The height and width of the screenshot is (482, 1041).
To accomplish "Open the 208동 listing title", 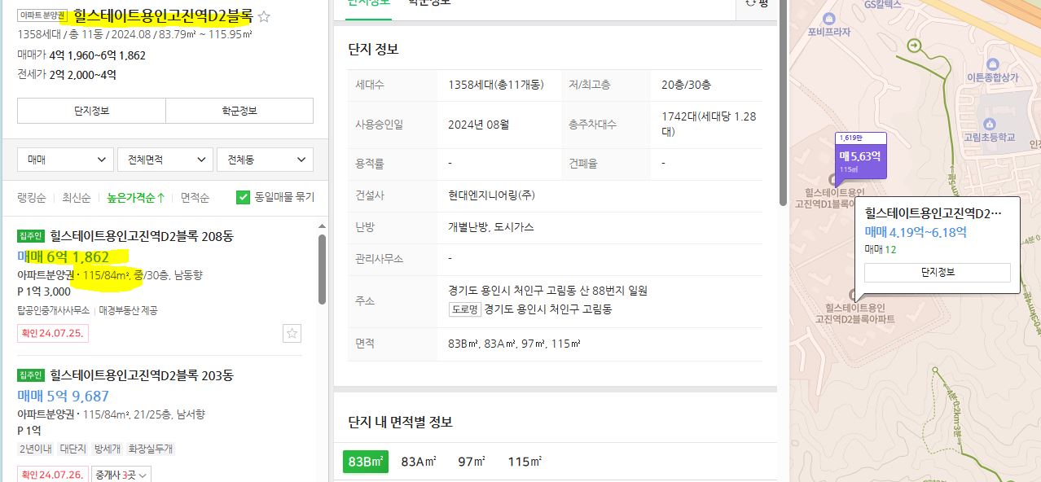I will (142, 236).
